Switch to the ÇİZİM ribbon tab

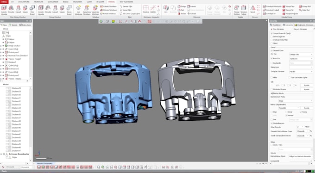coord(89,2)
